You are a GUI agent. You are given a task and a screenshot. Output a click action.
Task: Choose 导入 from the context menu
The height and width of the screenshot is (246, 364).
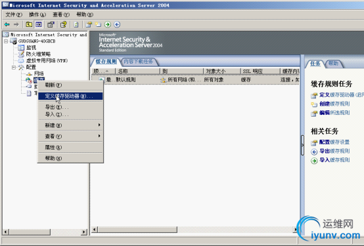coord(70,114)
